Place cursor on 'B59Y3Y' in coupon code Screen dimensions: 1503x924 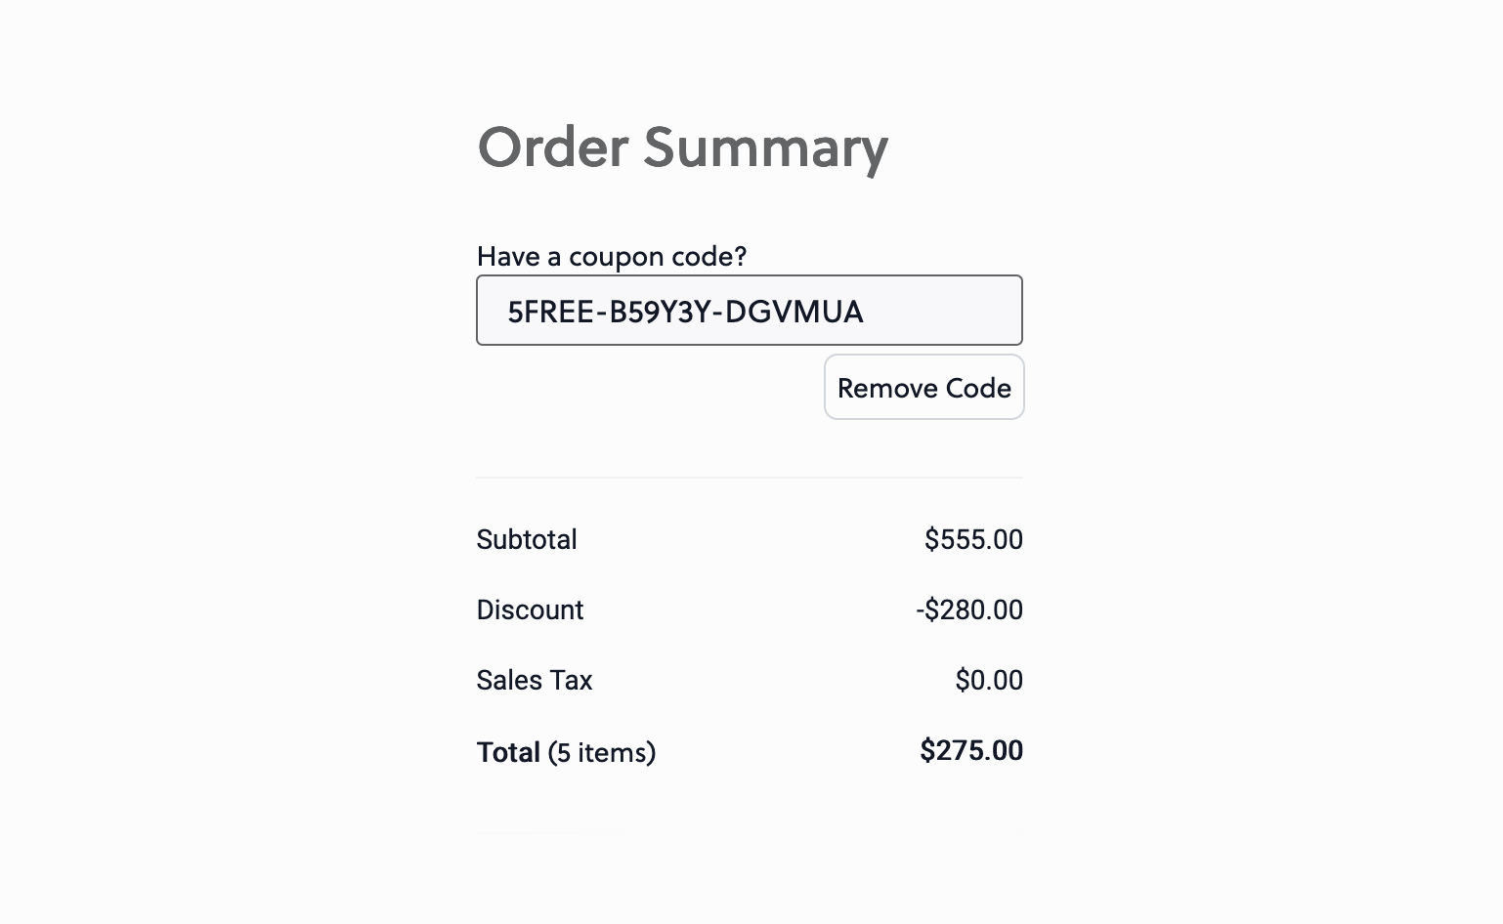[662, 312]
